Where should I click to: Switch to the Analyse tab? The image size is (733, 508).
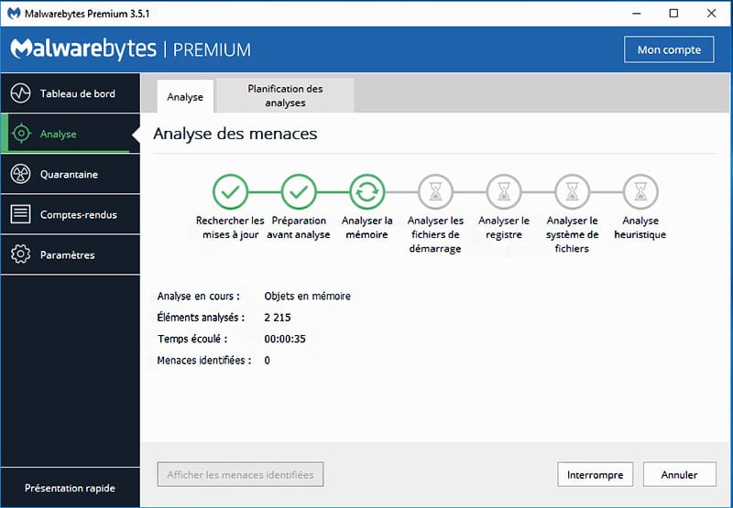tap(185, 97)
